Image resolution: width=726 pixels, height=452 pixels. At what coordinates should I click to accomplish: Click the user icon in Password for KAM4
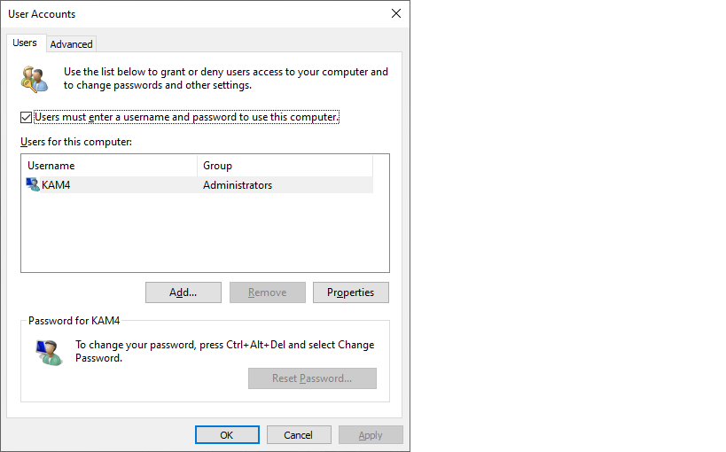point(48,352)
